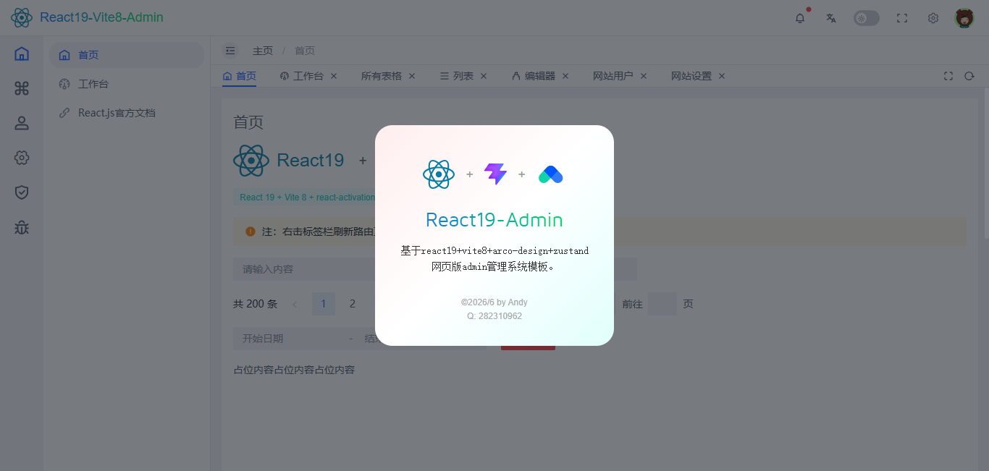Open the language translation icon
This screenshot has width=989, height=471.
831,18
